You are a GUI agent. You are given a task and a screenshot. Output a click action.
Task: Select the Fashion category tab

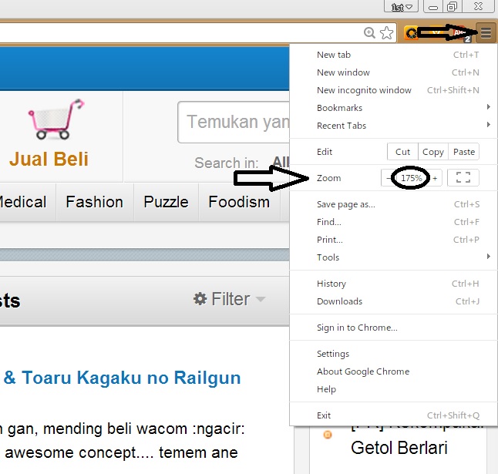tap(95, 202)
